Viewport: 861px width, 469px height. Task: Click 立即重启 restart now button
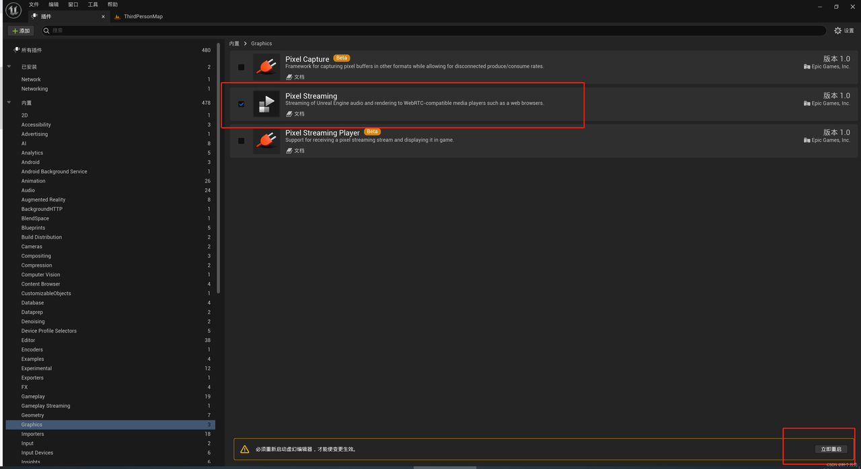click(831, 449)
